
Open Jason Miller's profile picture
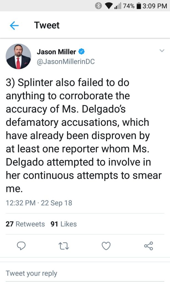tap(18, 56)
